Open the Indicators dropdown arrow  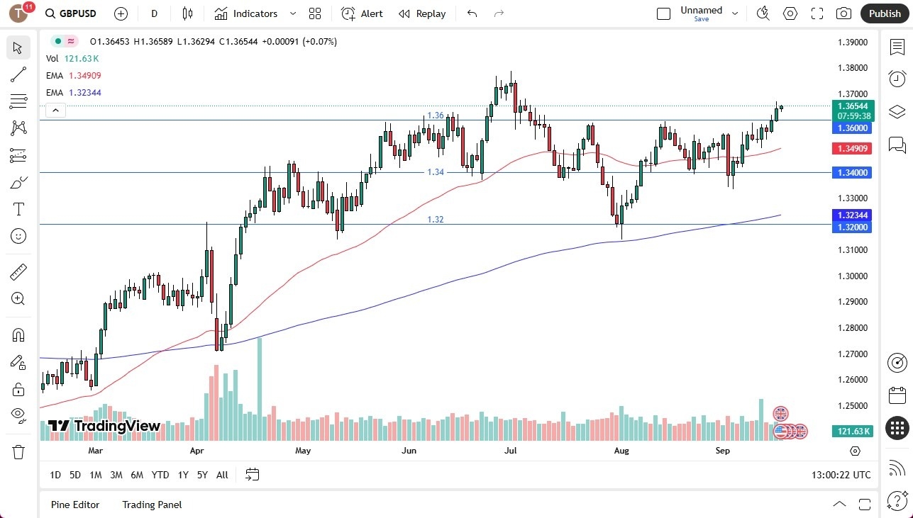click(292, 13)
